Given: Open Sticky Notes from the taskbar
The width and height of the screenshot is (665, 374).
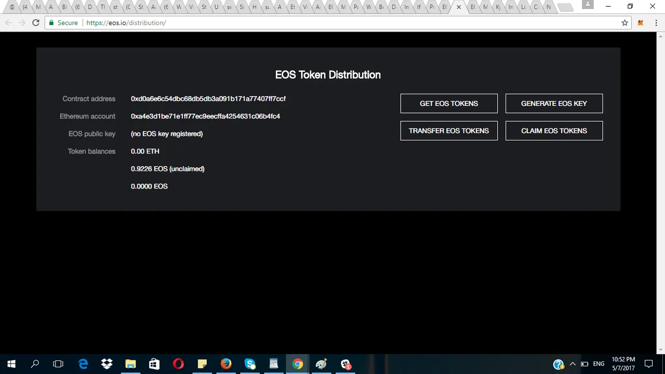Looking at the screenshot, I should 202,364.
